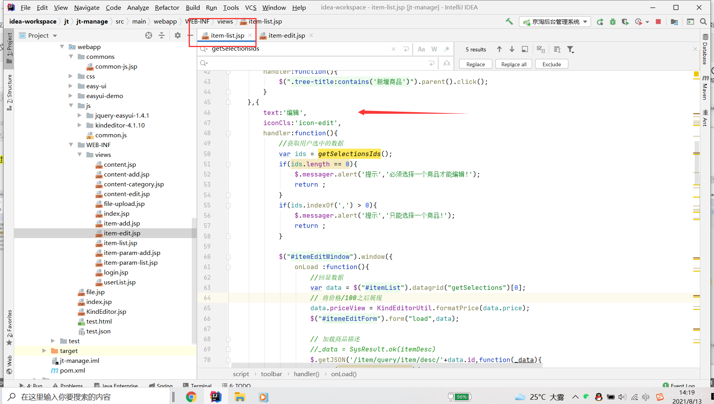Open Project Structure icon in toolbar
The height and width of the screenshot is (404, 714).
point(674,22)
